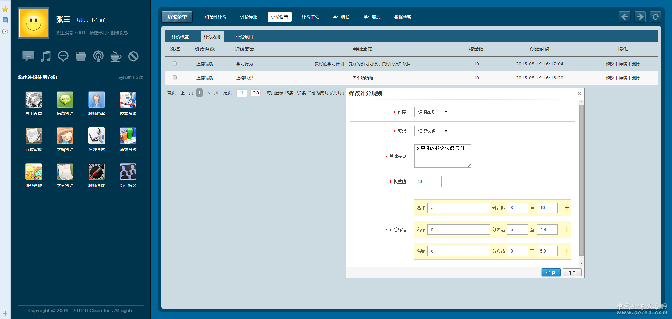Image resolution: width=672 pixels, height=319 pixels.
Task: Expand the 维度 dropdown
Action: coord(432,112)
